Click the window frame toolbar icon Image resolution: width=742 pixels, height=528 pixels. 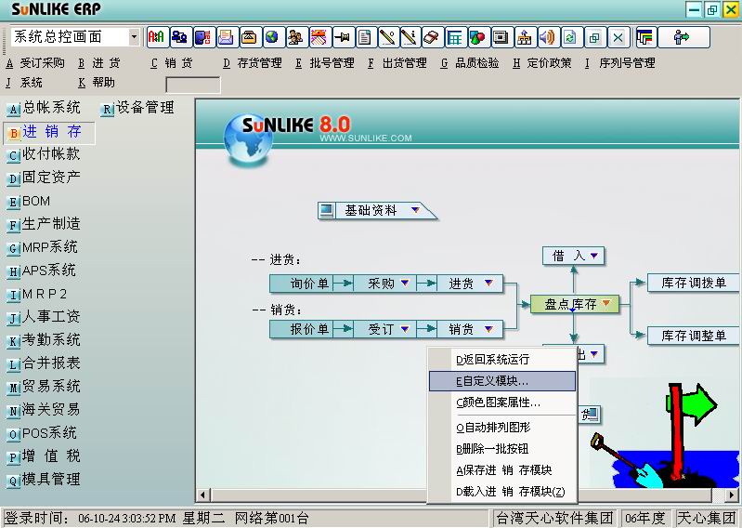pos(501,37)
